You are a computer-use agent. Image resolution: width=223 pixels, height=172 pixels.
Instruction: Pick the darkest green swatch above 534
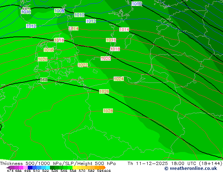tap(52, 167)
